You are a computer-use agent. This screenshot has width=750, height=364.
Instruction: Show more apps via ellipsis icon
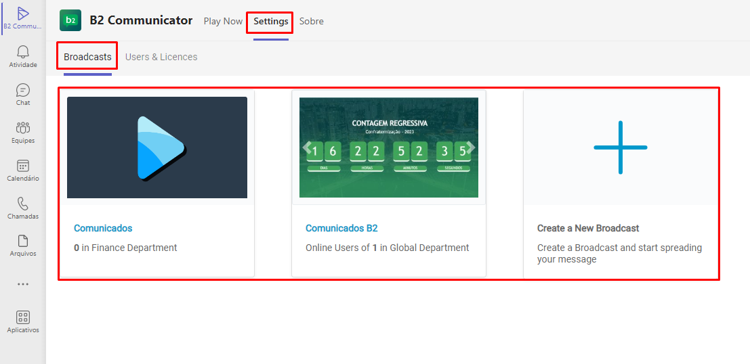tap(23, 283)
